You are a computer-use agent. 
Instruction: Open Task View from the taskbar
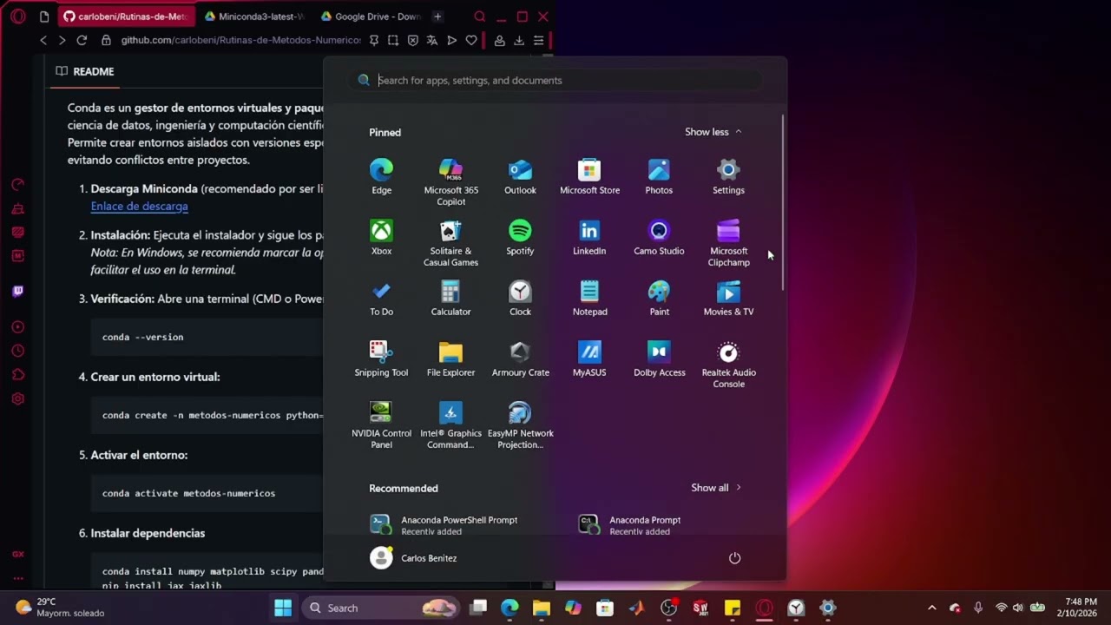click(x=478, y=608)
